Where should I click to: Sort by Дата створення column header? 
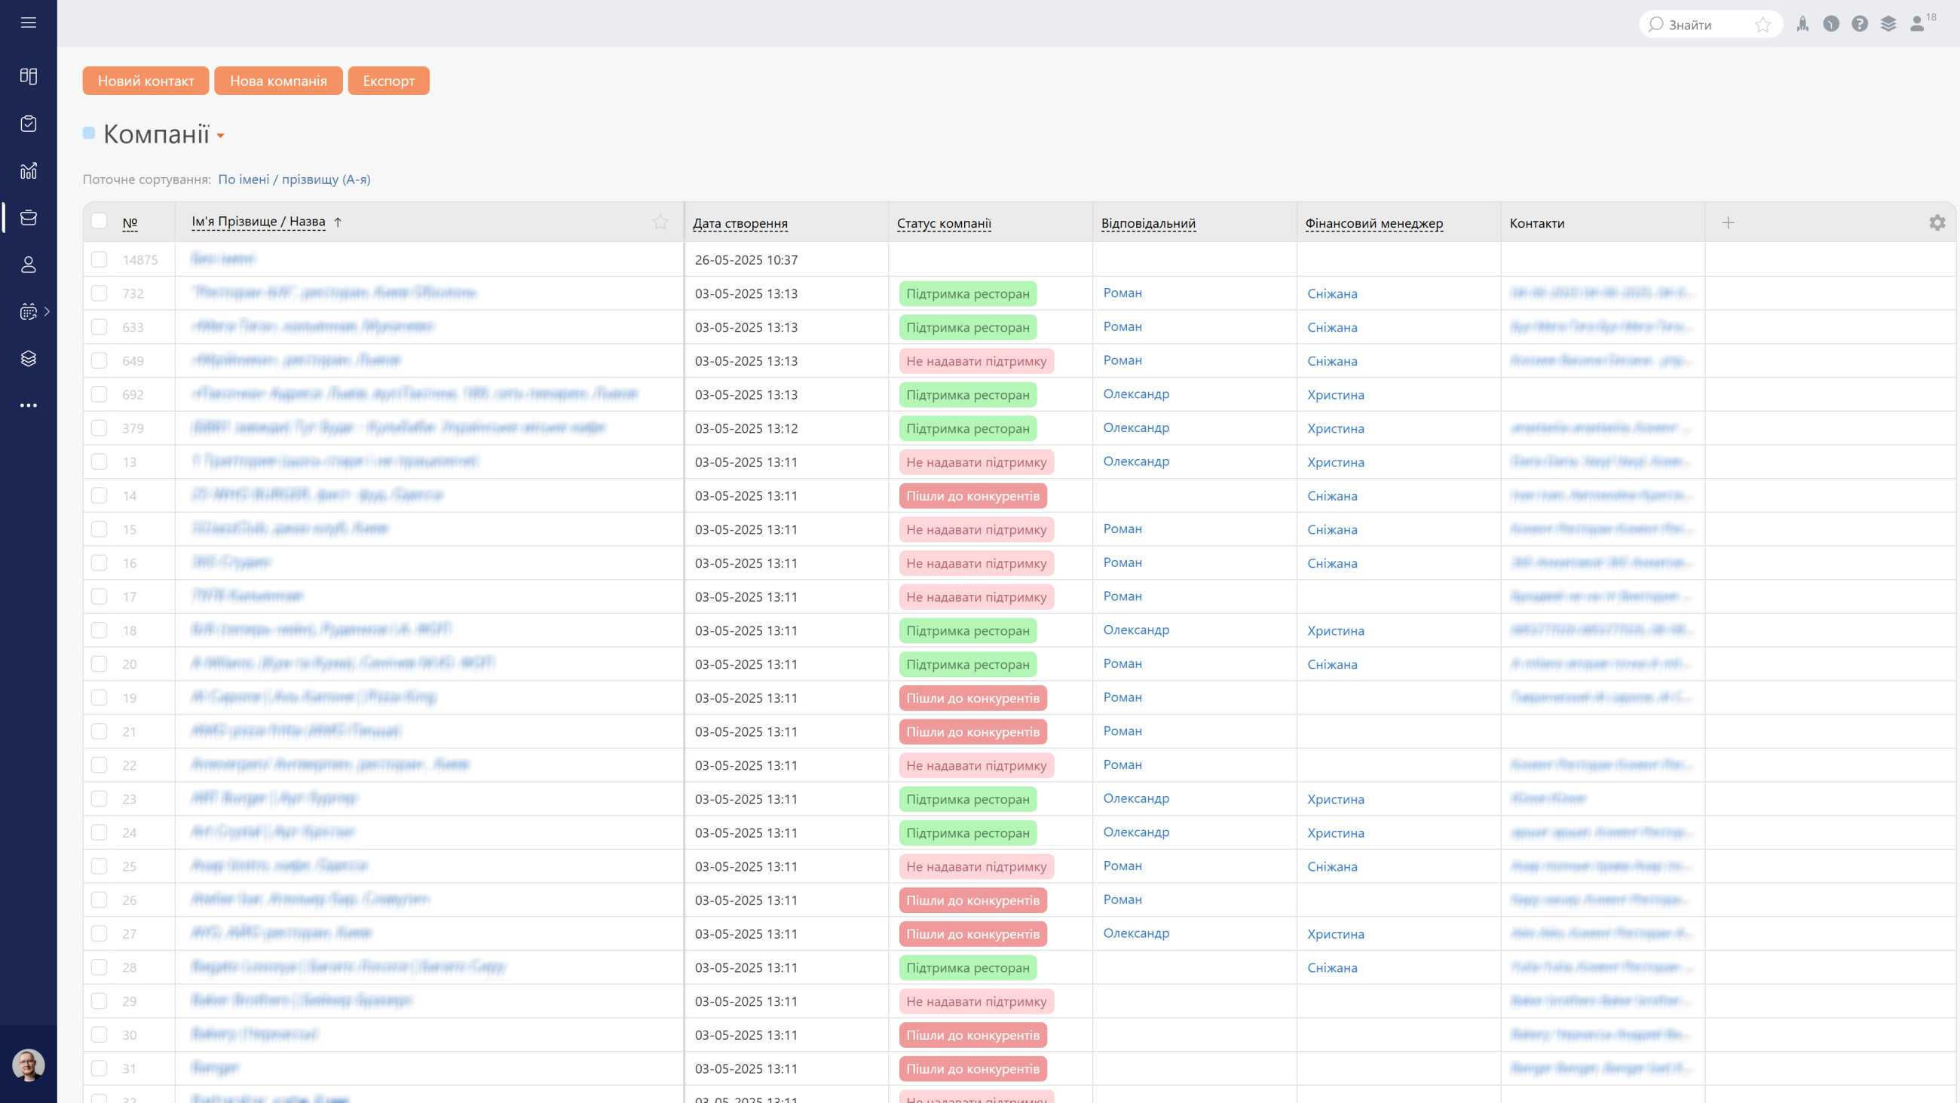740,223
